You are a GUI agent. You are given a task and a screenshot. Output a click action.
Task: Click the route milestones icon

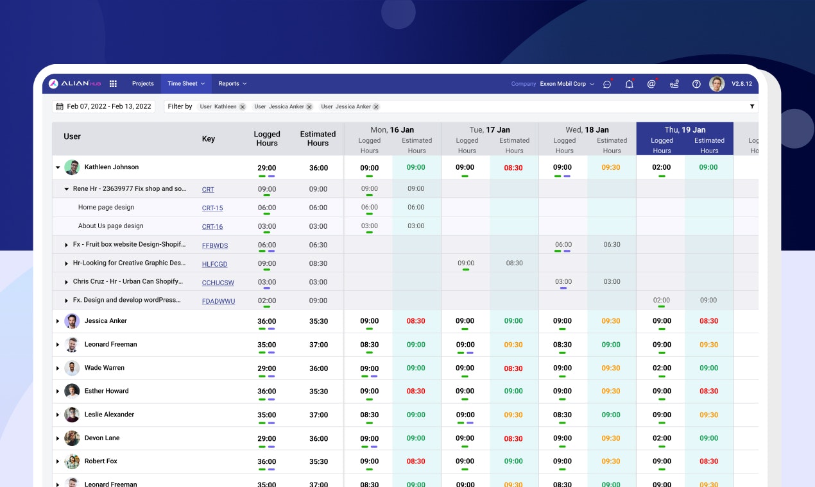(x=674, y=84)
